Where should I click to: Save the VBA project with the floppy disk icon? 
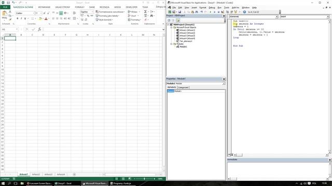[x=179, y=12]
